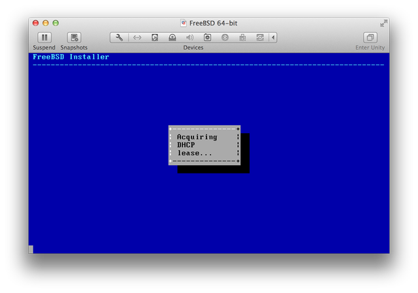Screen dimensions: 418x293
Task: Open virtual machine settings wrench icon
Action: tap(119, 38)
